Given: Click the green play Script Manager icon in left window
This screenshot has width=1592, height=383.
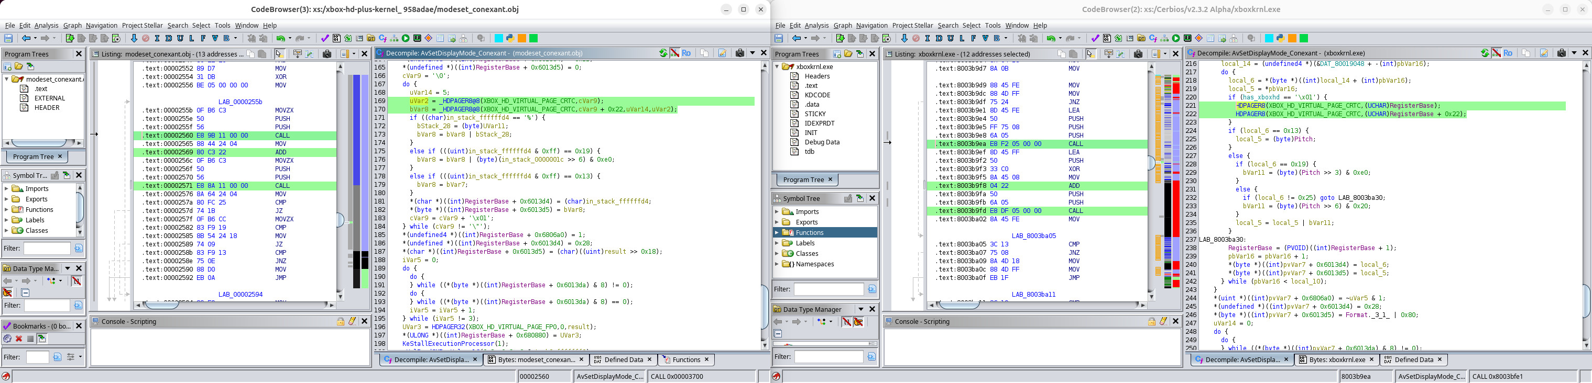Looking at the screenshot, I should tap(406, 38).
